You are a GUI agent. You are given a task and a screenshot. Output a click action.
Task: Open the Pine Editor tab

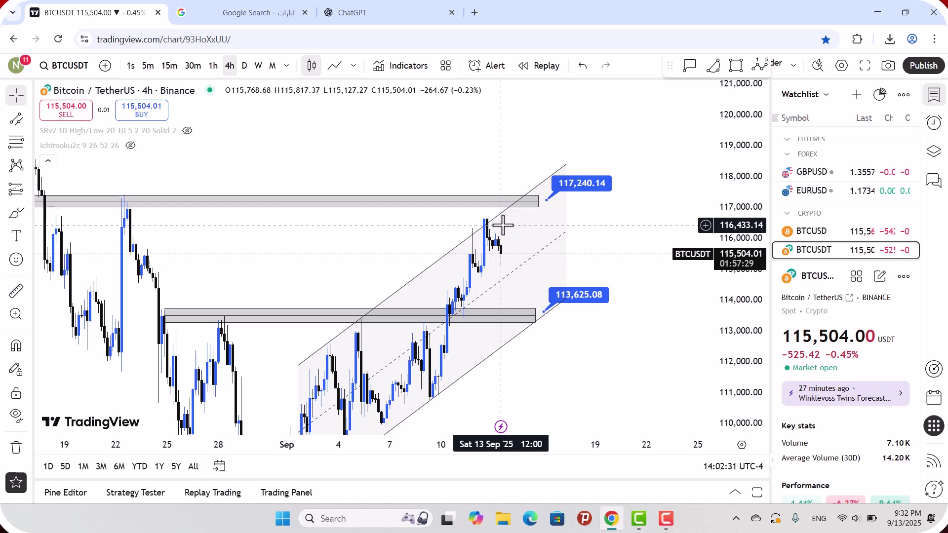(x=65, y=493)
